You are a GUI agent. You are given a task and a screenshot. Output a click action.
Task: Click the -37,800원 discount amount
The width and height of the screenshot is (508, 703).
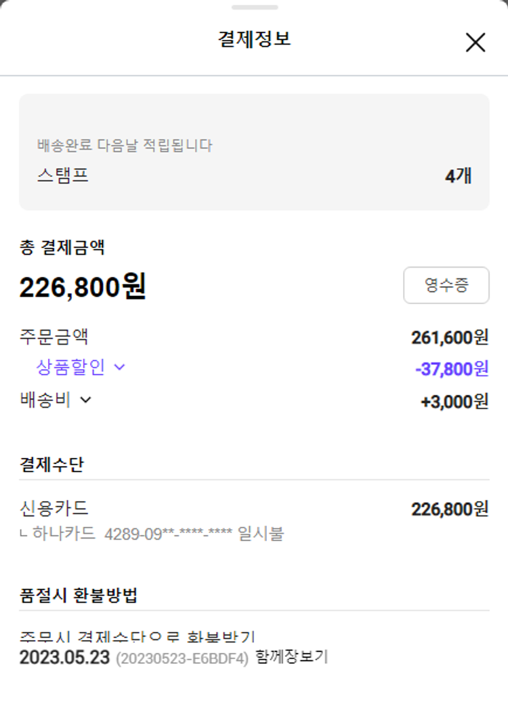[x=452, y=369]
